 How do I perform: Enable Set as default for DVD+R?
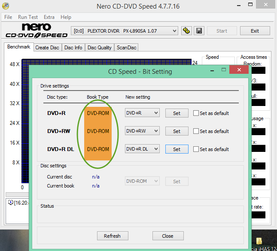pyautogui.click(x=196, y=113)
